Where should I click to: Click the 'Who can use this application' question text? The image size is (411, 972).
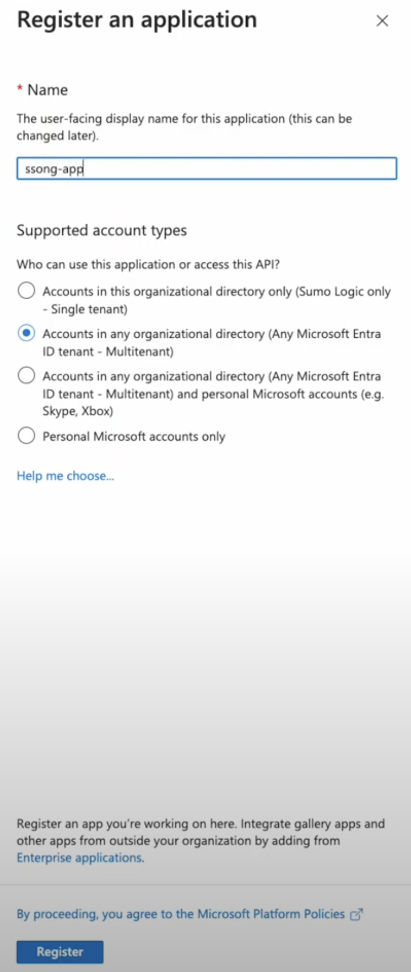148,264
